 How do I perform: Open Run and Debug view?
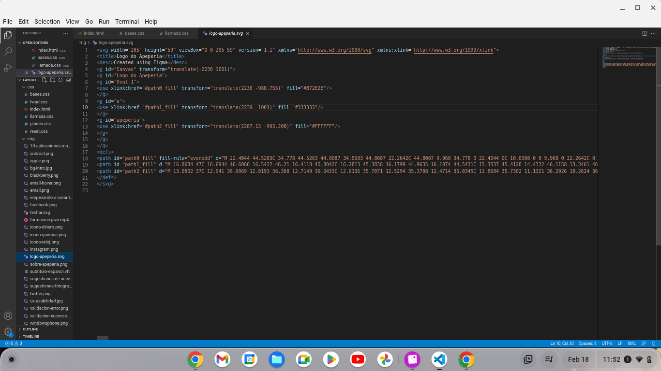coord(8,67)
